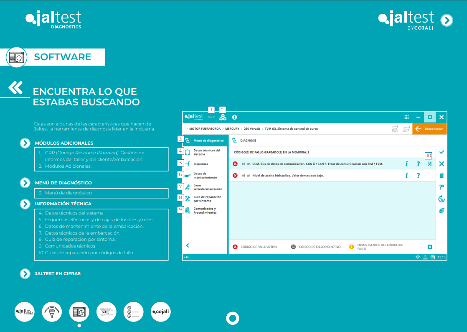
Task: Expand MENÚ DE DIAGNÓSTICO section
Action: click(25, 183)
